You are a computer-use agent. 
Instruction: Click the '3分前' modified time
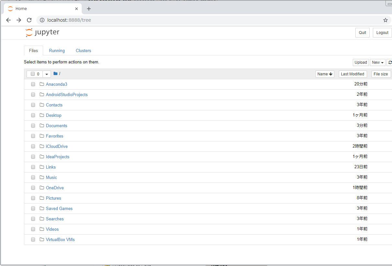click(362, 126)
